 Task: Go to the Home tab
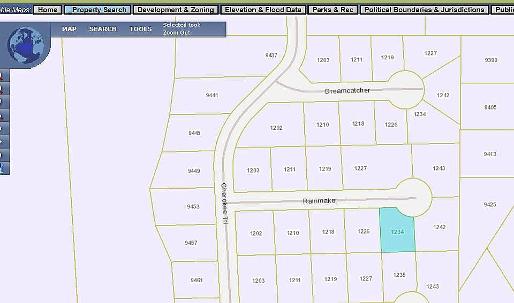48,10
